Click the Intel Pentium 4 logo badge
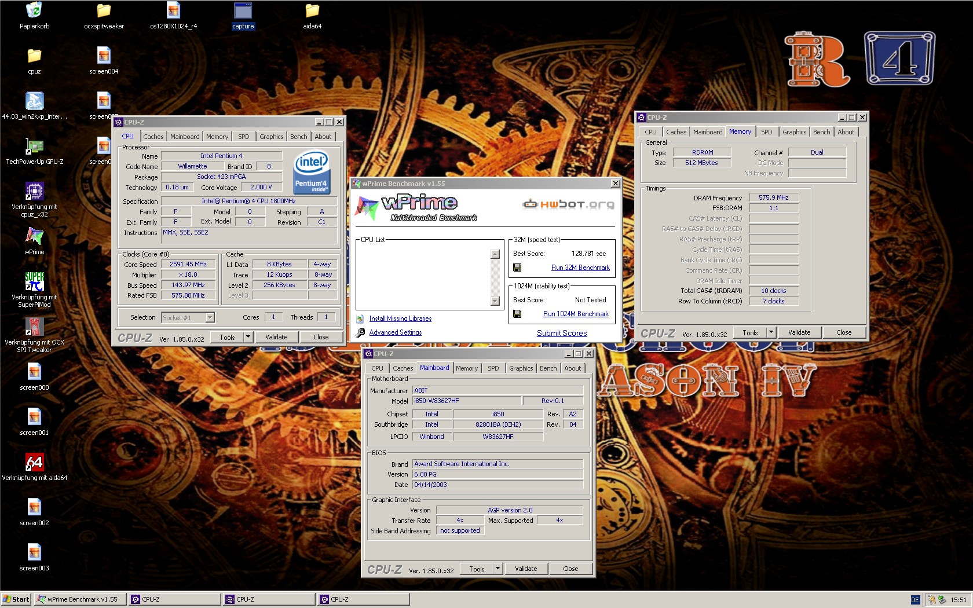This screenshot has width=973, height=608. point(312,172)
